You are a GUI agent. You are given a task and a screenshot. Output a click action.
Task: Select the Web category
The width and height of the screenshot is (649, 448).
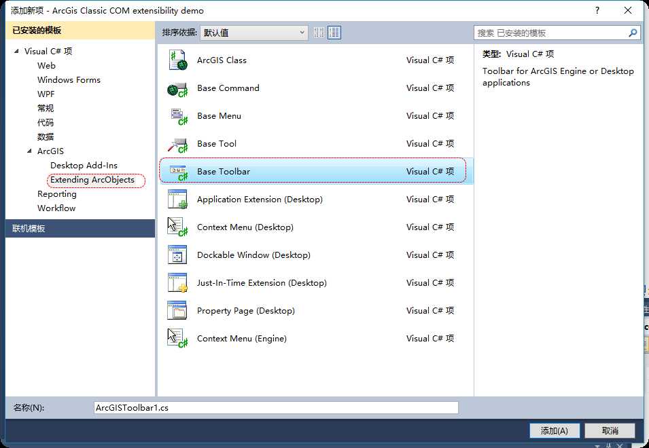click(46, 66)
